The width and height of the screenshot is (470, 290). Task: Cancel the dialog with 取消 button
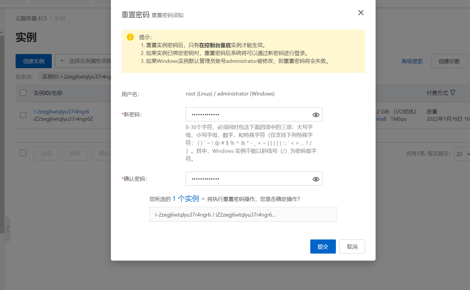tap(352, 247)
